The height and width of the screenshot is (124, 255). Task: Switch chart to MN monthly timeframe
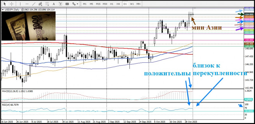(138, 4)
